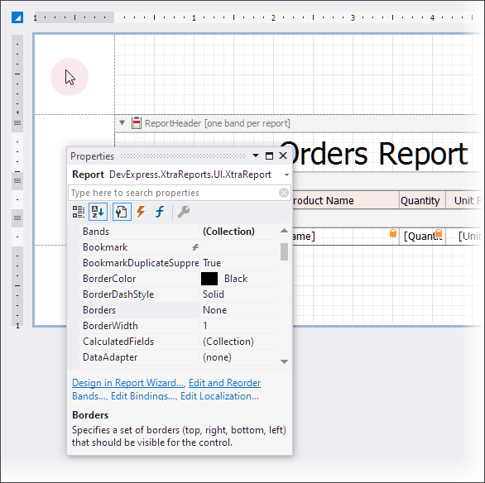Clear the property search box with X icon

[x=283, y=193]
